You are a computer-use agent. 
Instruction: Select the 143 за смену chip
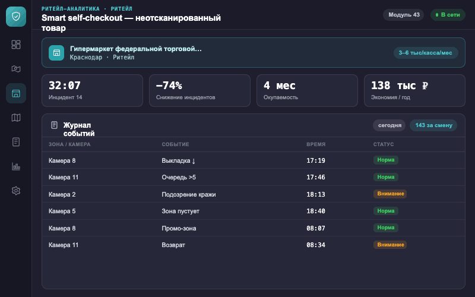click(433, 125)
